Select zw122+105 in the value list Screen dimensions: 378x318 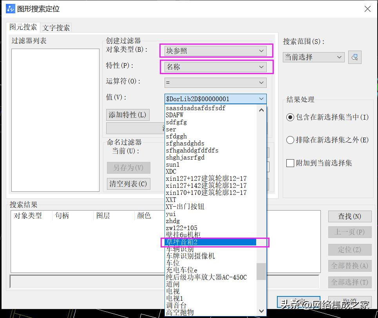[211, 228]
